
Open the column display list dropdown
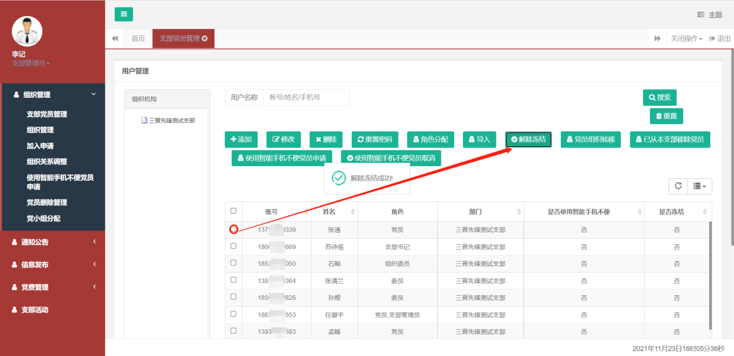pyautogui.click(x=699, y=186)
